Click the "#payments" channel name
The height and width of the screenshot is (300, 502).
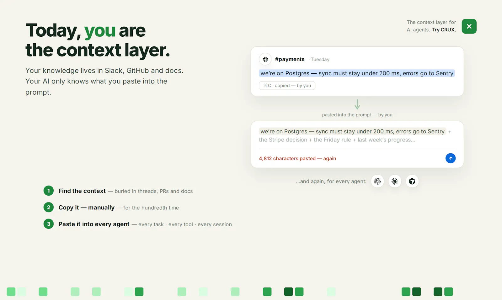click(x=290, y=59)
